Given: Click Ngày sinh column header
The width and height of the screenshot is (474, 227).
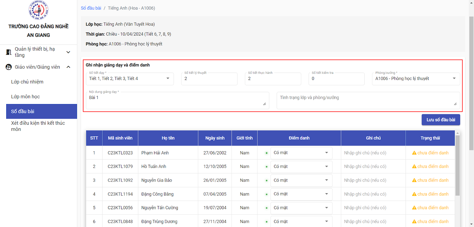Looking at the screenshot, I should pos(215,138).
